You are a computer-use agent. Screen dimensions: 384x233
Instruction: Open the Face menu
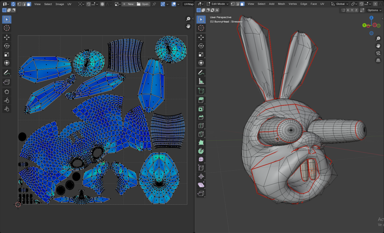pos(313,4)
